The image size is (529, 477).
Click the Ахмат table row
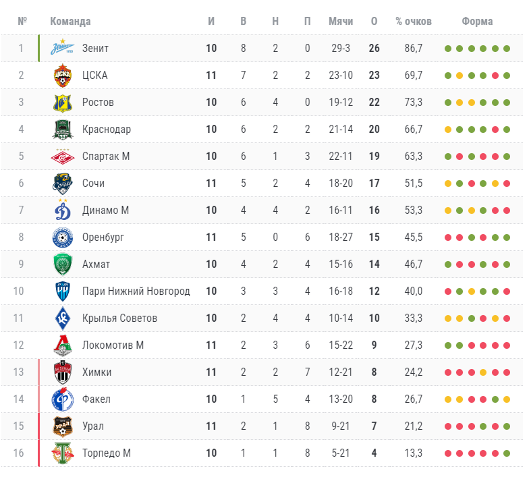pyautogui.click(x=270, y=264)
